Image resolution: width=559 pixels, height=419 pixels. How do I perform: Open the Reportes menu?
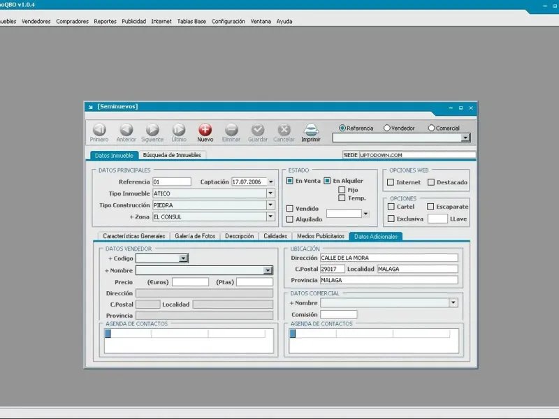[x=106, y=22]
